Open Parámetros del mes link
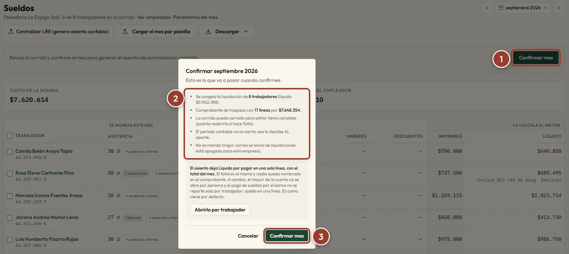Screen dimensions: 569x254 pyautogui.click(x=195, y=17)
